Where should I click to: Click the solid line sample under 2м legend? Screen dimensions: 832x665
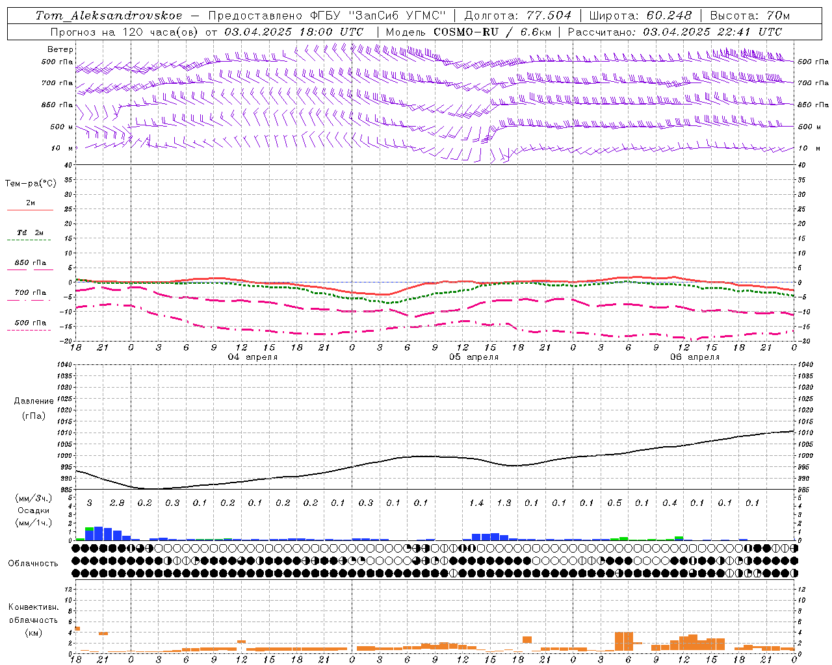tap(30, 210)
